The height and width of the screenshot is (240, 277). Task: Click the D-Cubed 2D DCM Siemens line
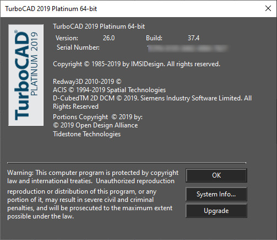(152, 102)
